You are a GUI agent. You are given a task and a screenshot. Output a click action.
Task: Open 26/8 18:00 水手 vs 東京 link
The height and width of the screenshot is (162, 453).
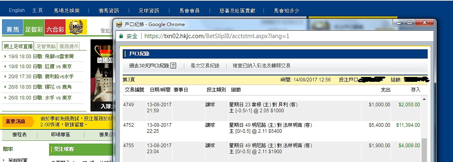tap(40, 98)
